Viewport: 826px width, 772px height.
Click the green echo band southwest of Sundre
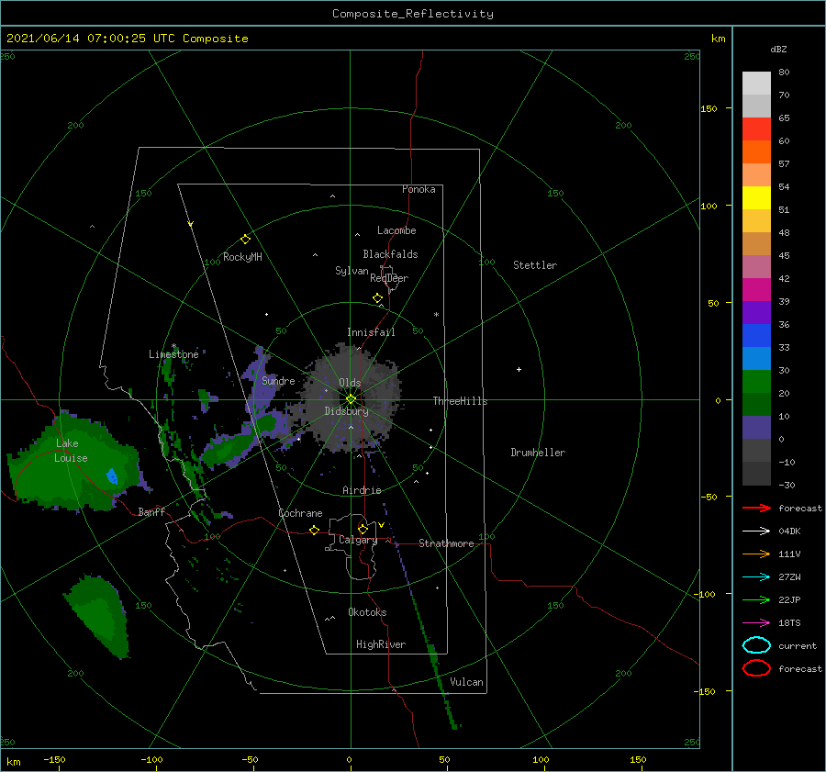pyautogui.click(x=229, y=450)
